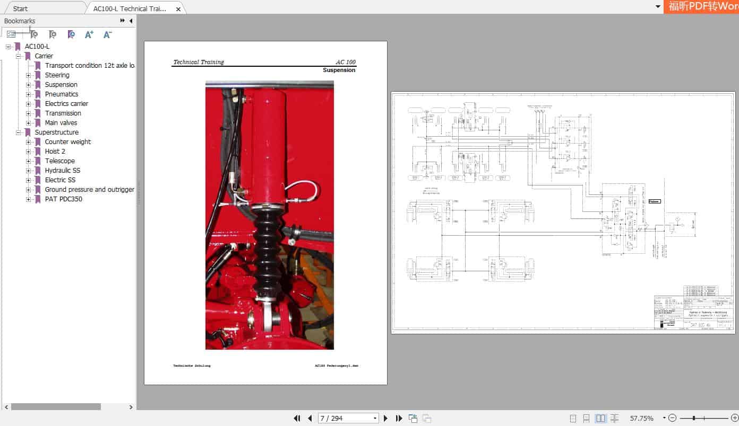
Task: Switch to single page view mode
Action: 573,419
